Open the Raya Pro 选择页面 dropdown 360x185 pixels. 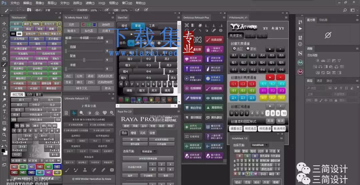(149, 151)
